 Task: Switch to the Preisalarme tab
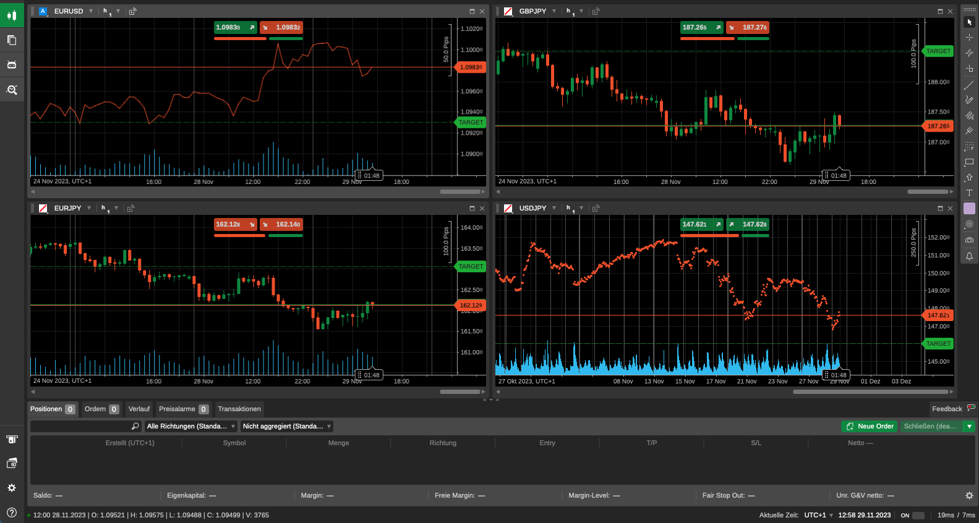click(184, 409)
